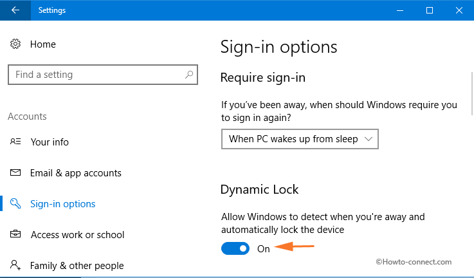Click the search magnifier icon
474x278 pixels.
pos(188,75)
